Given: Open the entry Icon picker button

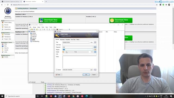Looking at the screenshot, I should coord(95,42).
